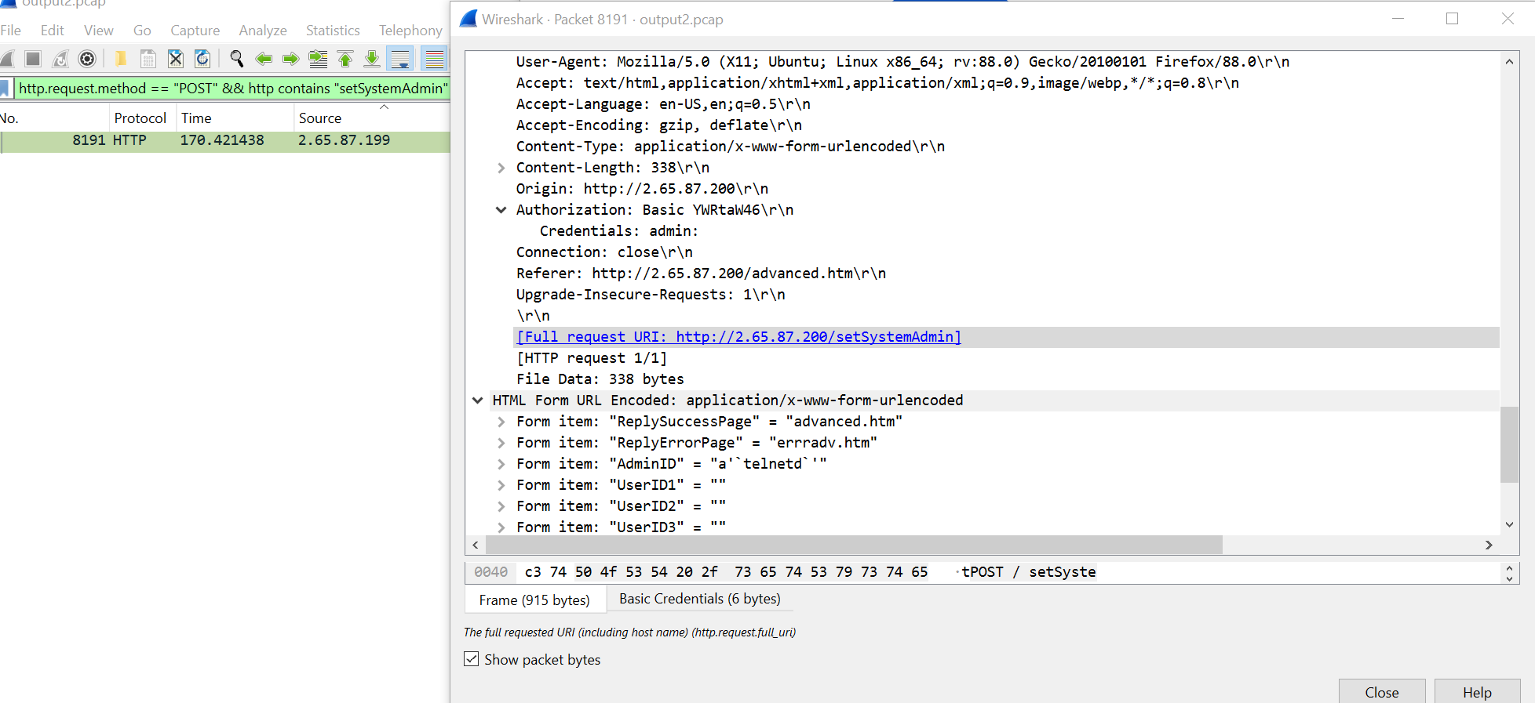Click the go to specified packet icon

tap(318, 59)
